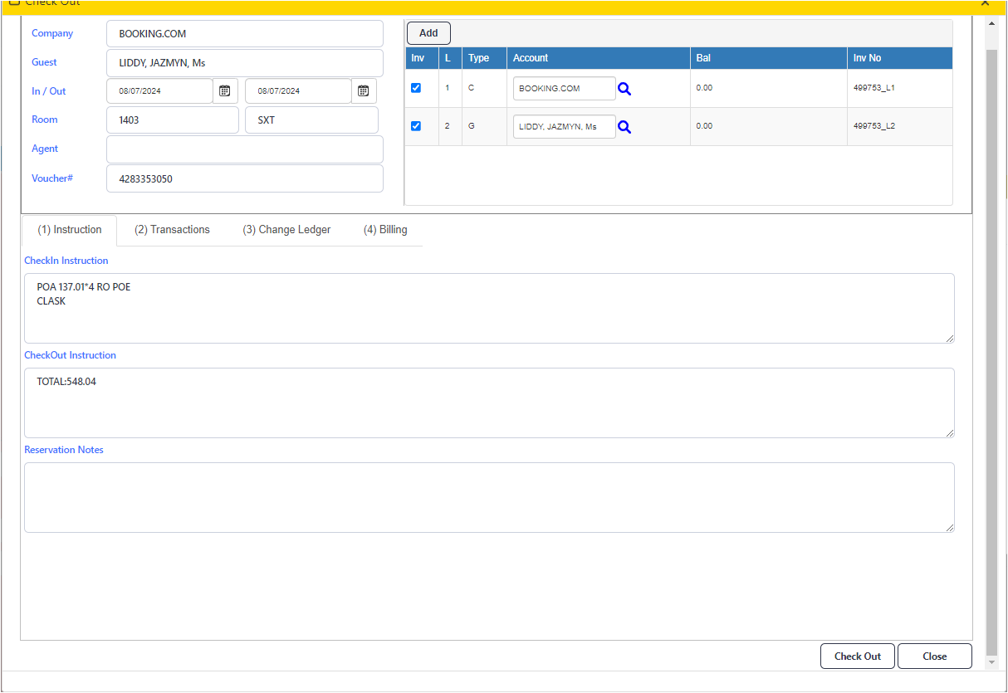Untick the Inv checkbox for BOOKING.COM
The image size is (1008, 693).
[416, 88]
